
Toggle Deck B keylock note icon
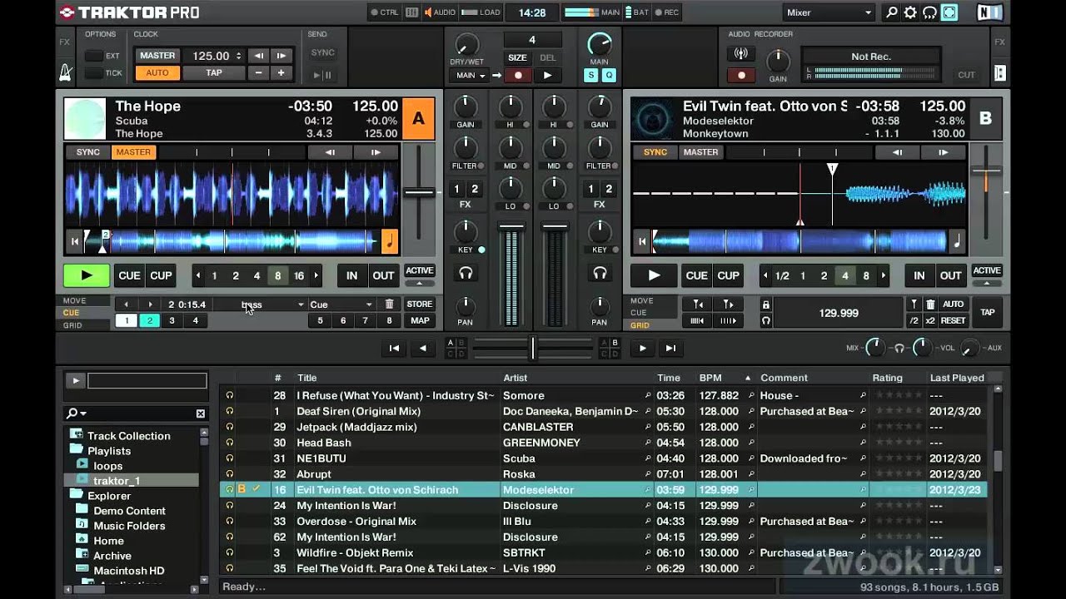(x=957, y=241)
